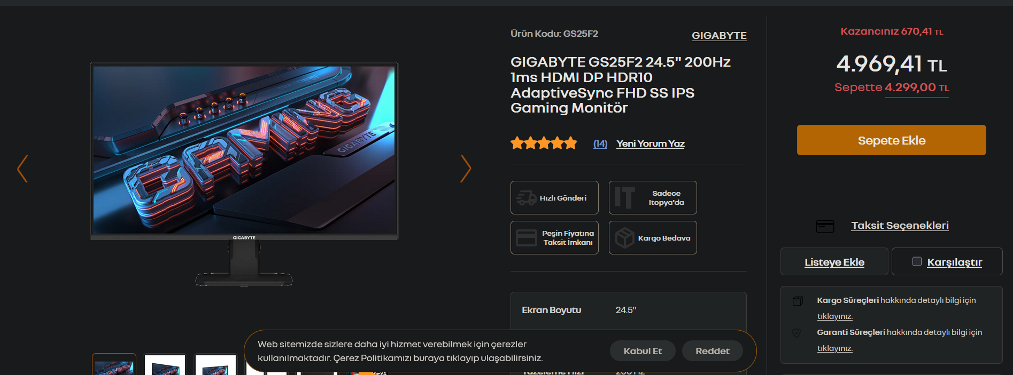1013x375 pixels.
Task: Click the Kargo Süreçleri package icon
Action: coord(798,301)
